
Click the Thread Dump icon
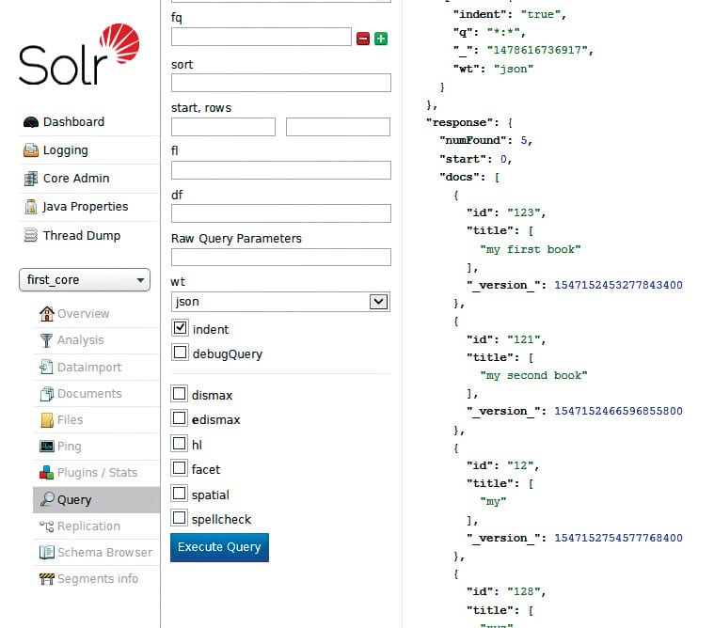pos(31,236)
